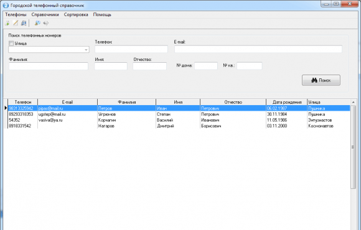Click in the E-mail search field
This screenshot has height=230, width=361.
(258, 49)
